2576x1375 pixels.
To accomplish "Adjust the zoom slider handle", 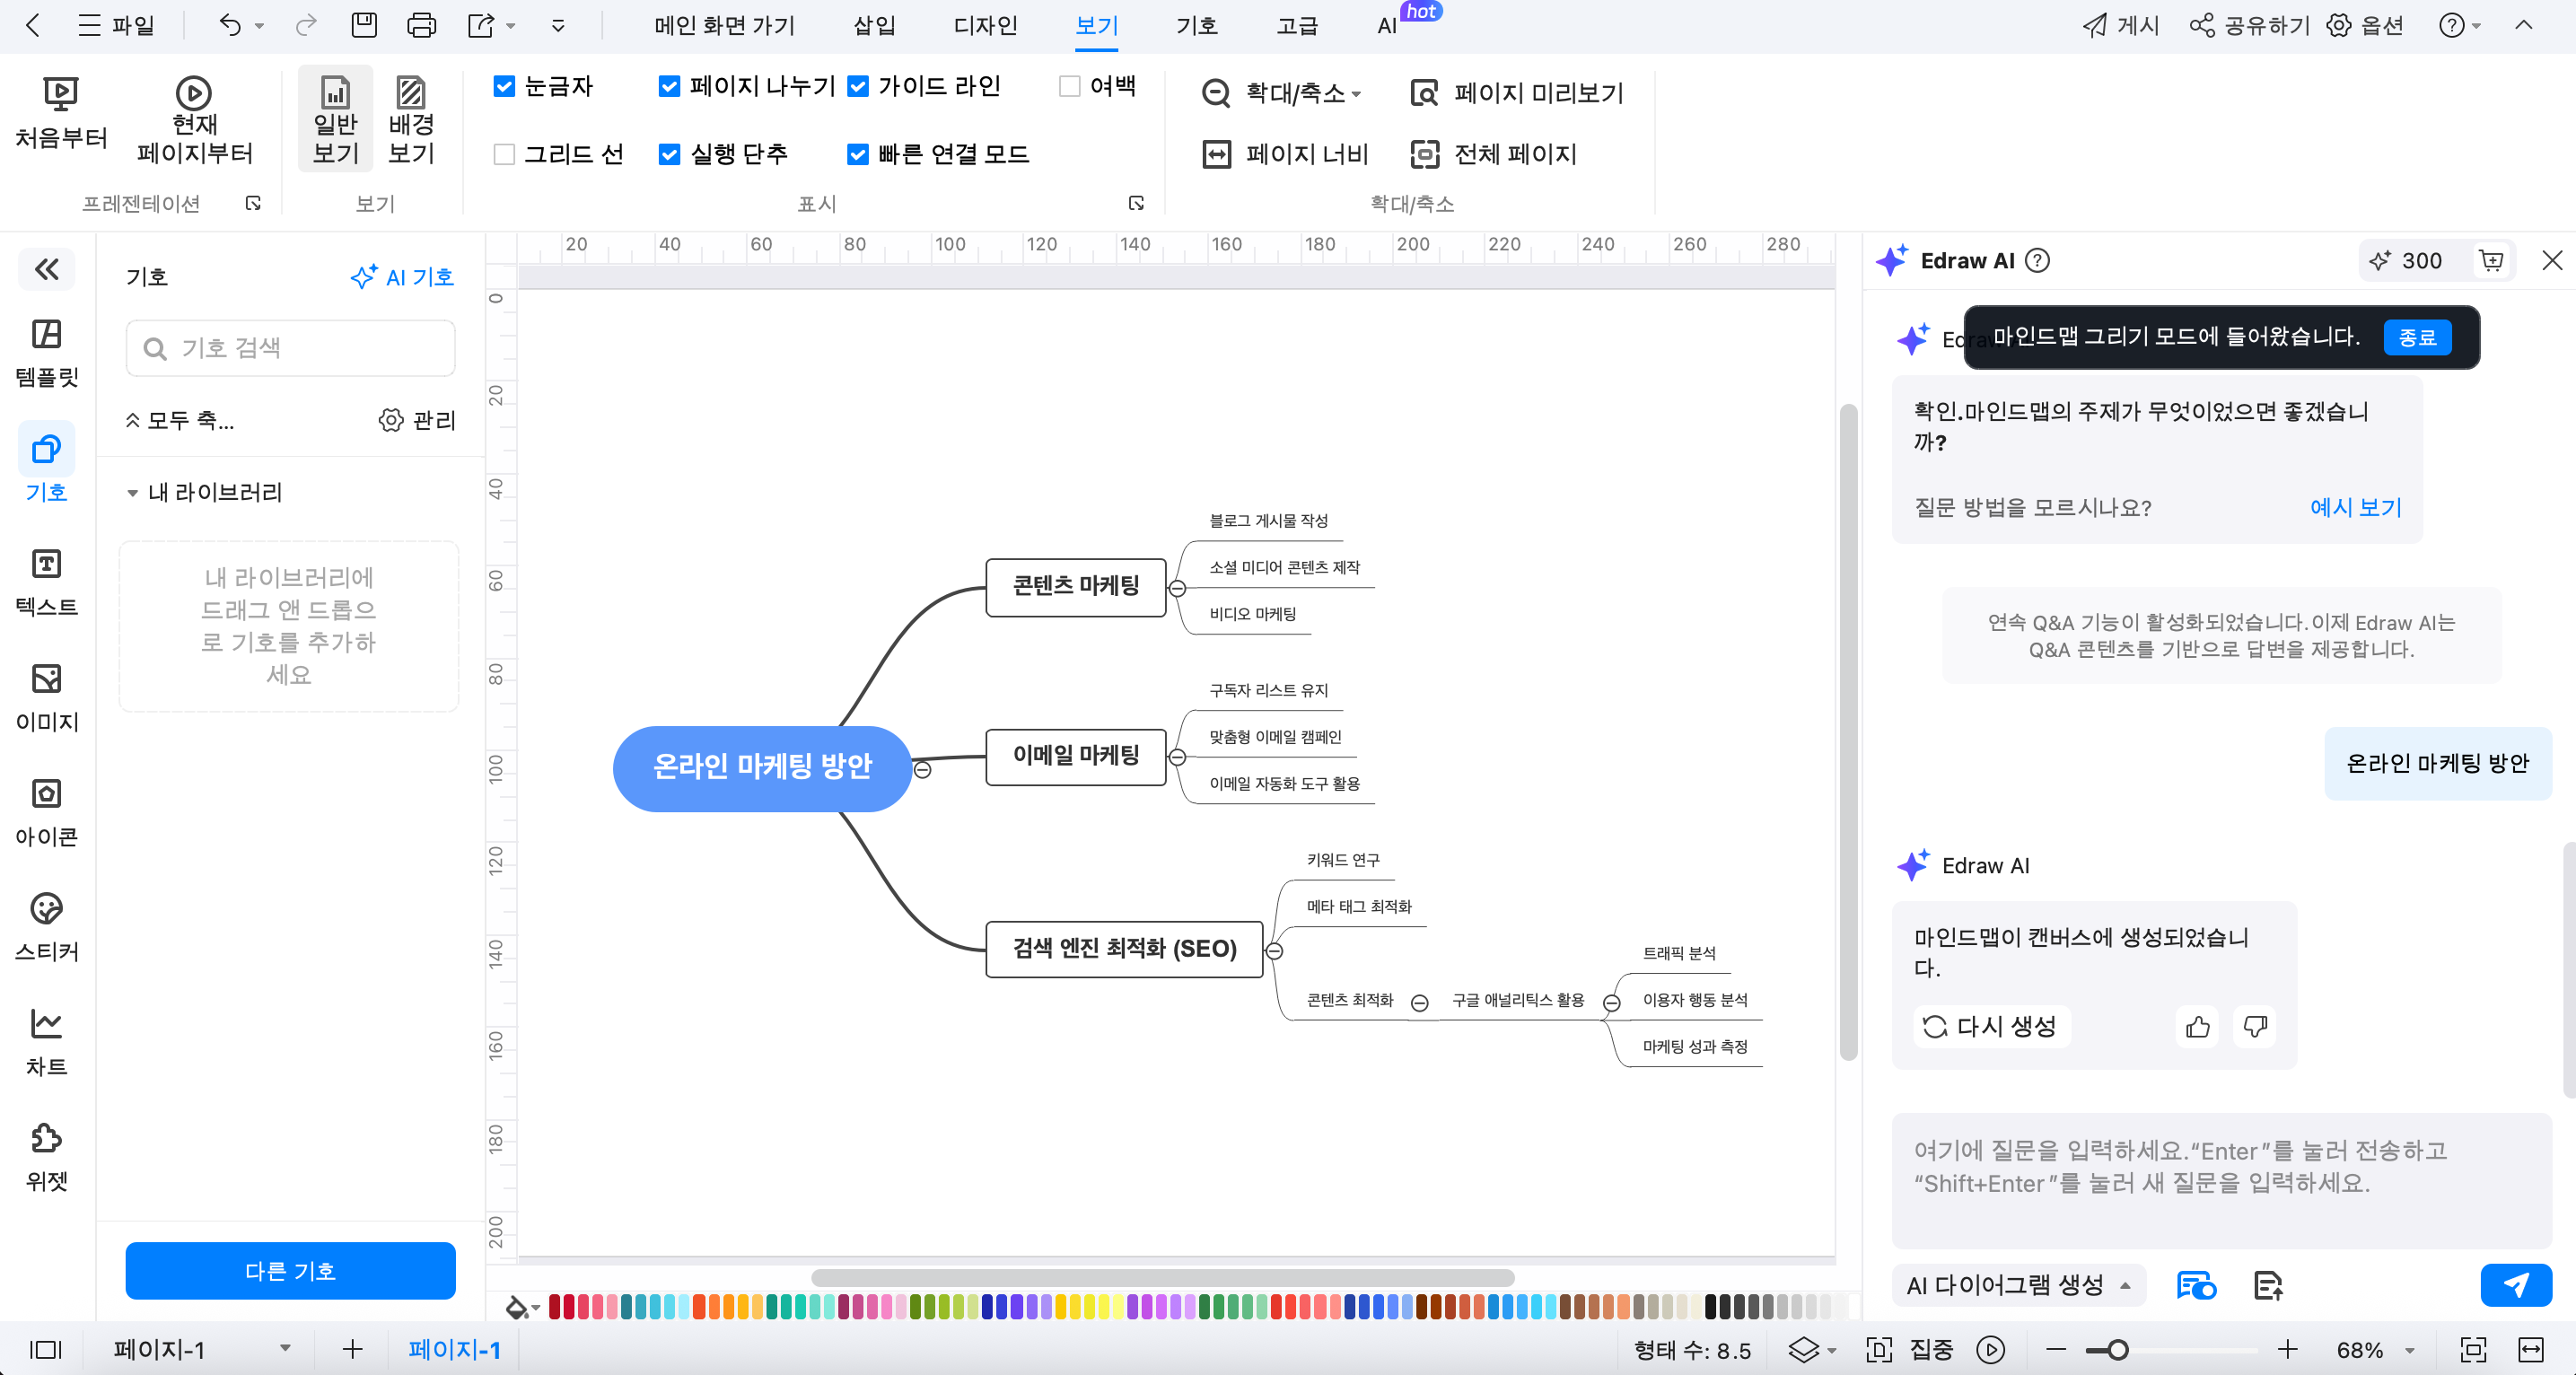I will (2117, 1350).
